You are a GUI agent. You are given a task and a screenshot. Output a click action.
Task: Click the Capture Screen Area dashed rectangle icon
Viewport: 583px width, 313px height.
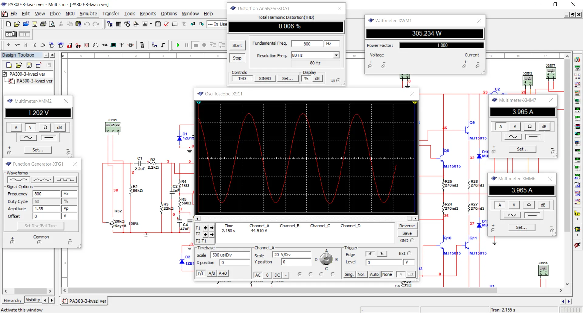tap(175, 24)
